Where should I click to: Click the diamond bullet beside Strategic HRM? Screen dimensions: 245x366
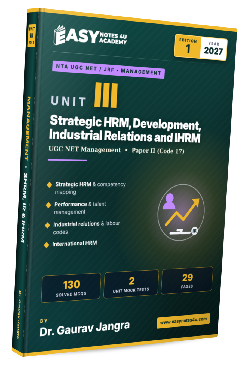click(x=49, y=185)
